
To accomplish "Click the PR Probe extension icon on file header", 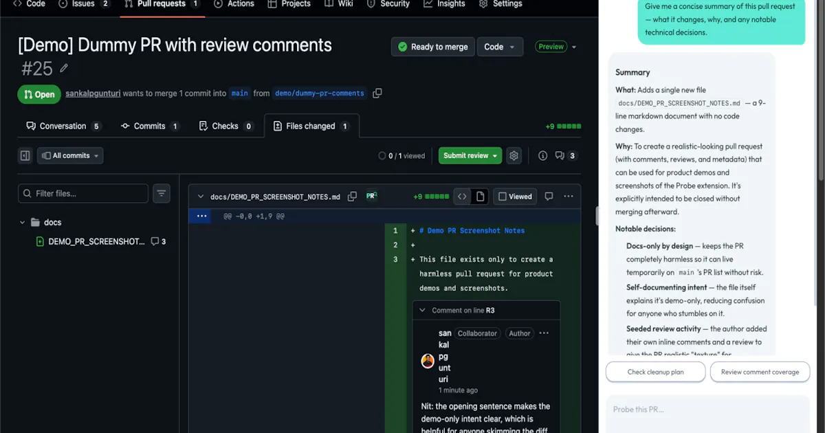I will (x=371, y=196).
